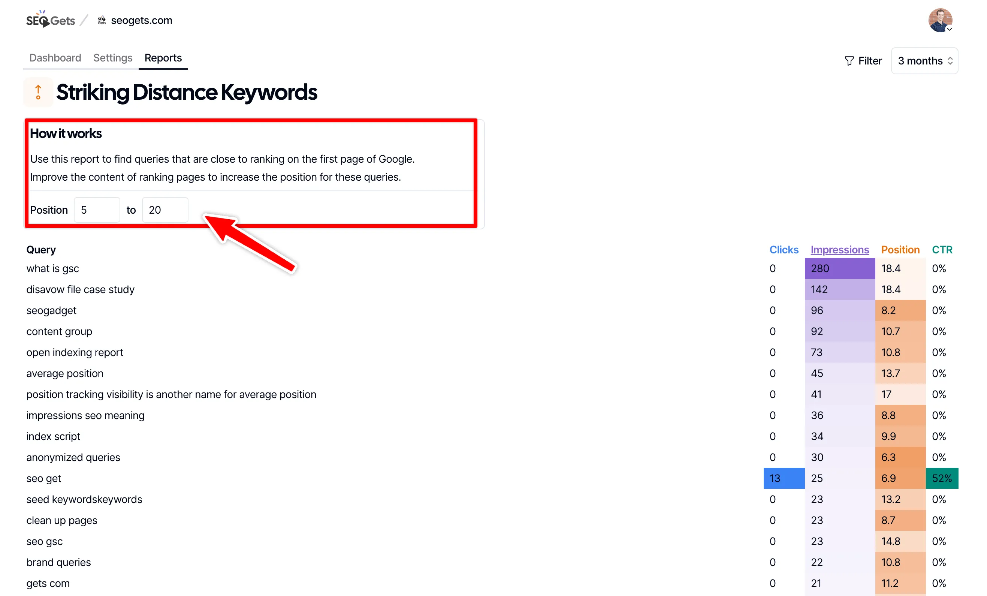Switch to the Dashboard tab
The height and width of the screenshot is (596, 987).
[55, 58]
